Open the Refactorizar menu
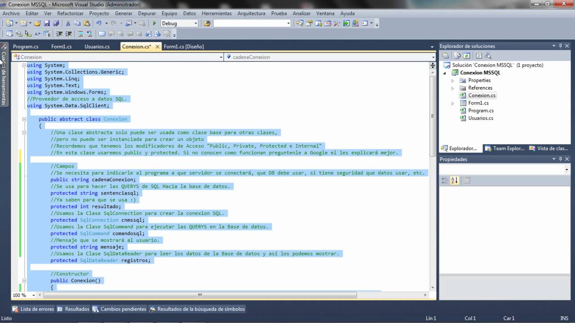 coord(70,13)
